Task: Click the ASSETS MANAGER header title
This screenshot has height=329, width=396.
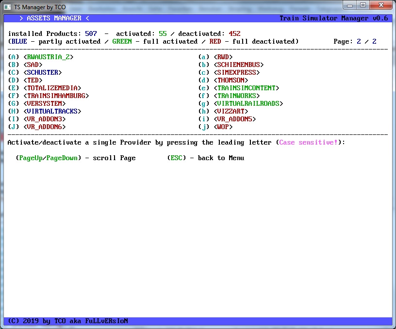Action: (x=54, y=18)
